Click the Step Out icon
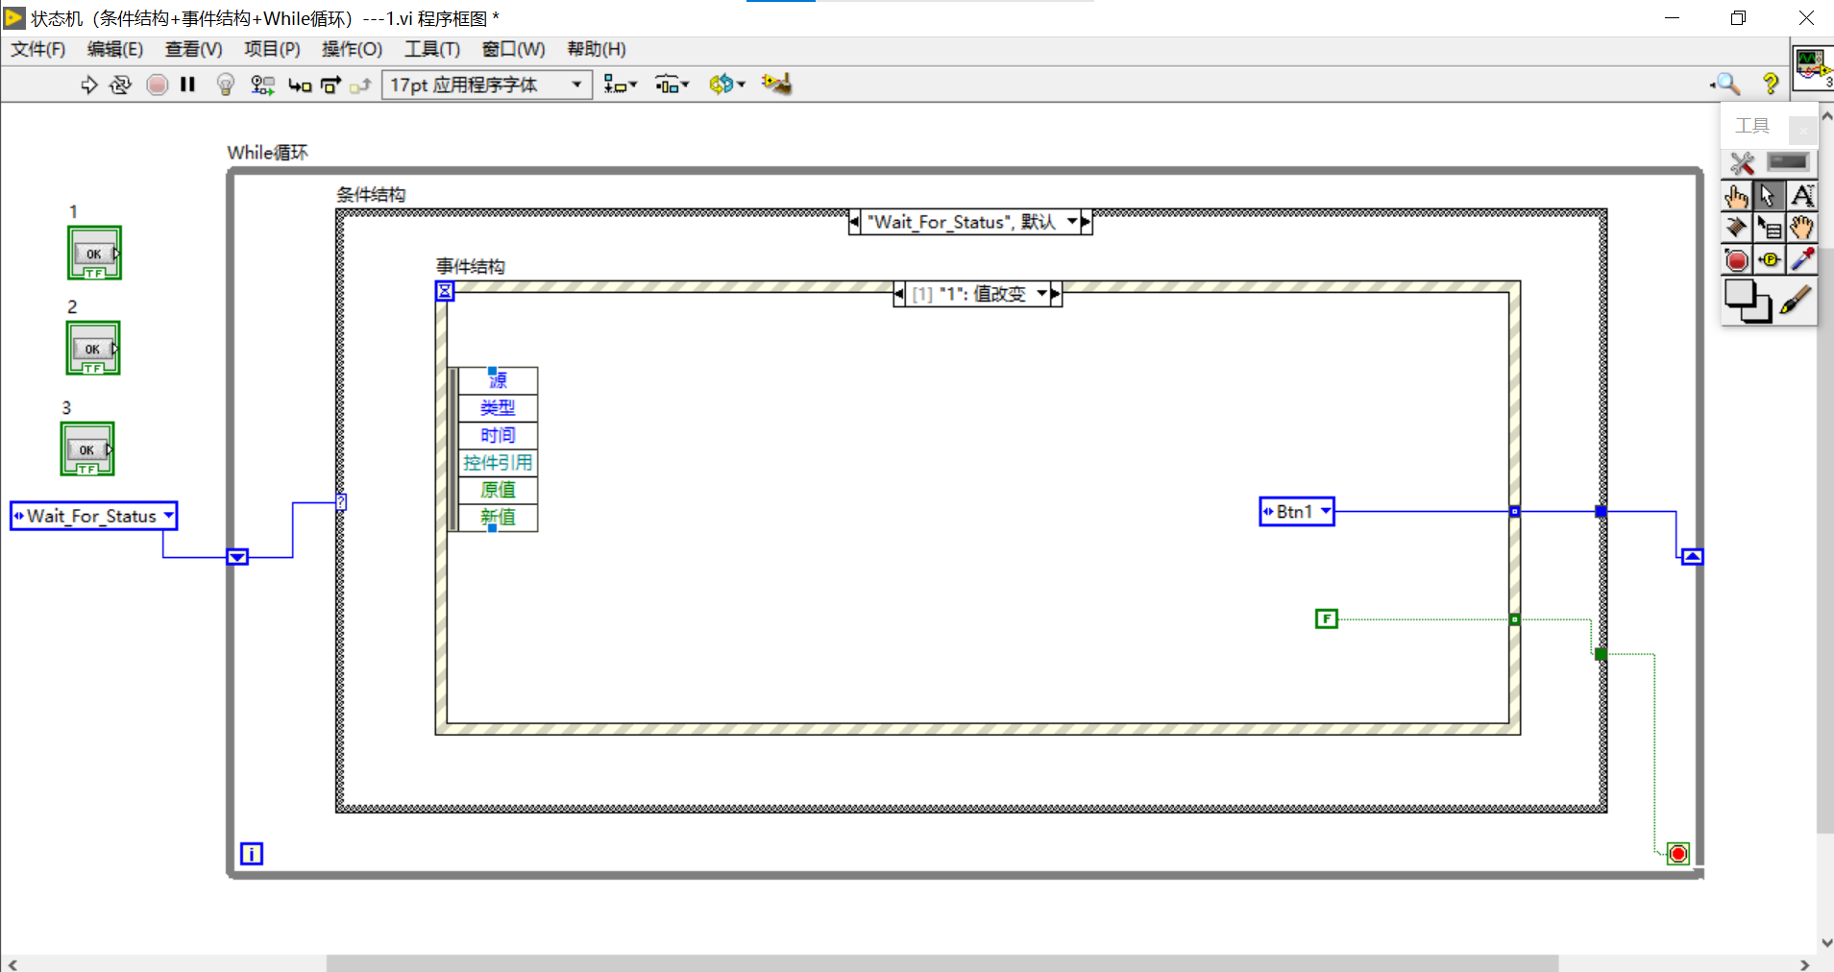 tap(360, 85)
